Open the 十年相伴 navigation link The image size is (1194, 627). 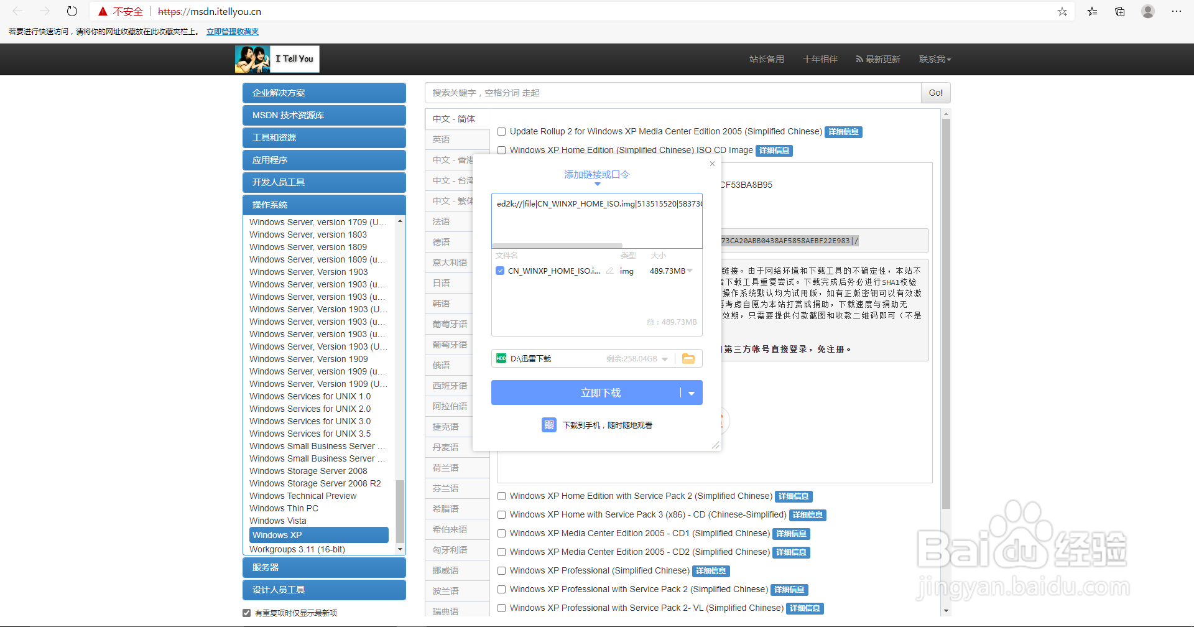pyautogui.click(x=820, y=59)
